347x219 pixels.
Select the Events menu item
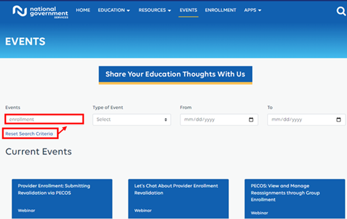pos(189,10)
